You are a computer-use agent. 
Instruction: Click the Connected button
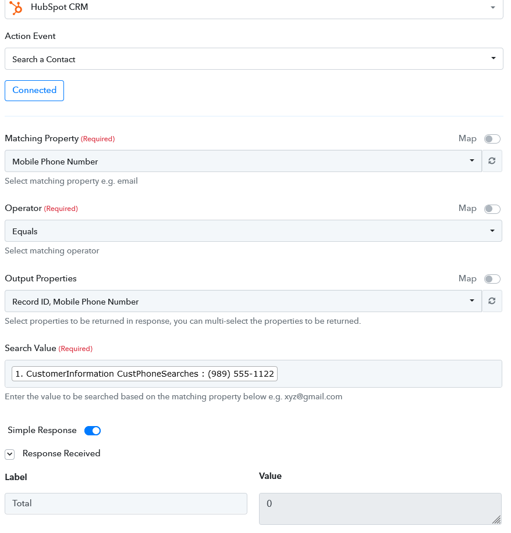click(34, 91)
